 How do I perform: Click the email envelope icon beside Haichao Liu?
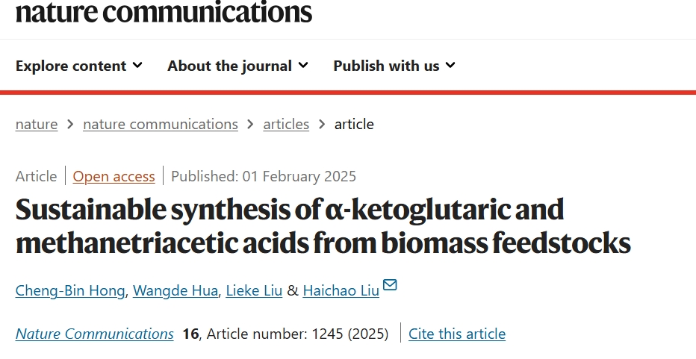[390, 284]
